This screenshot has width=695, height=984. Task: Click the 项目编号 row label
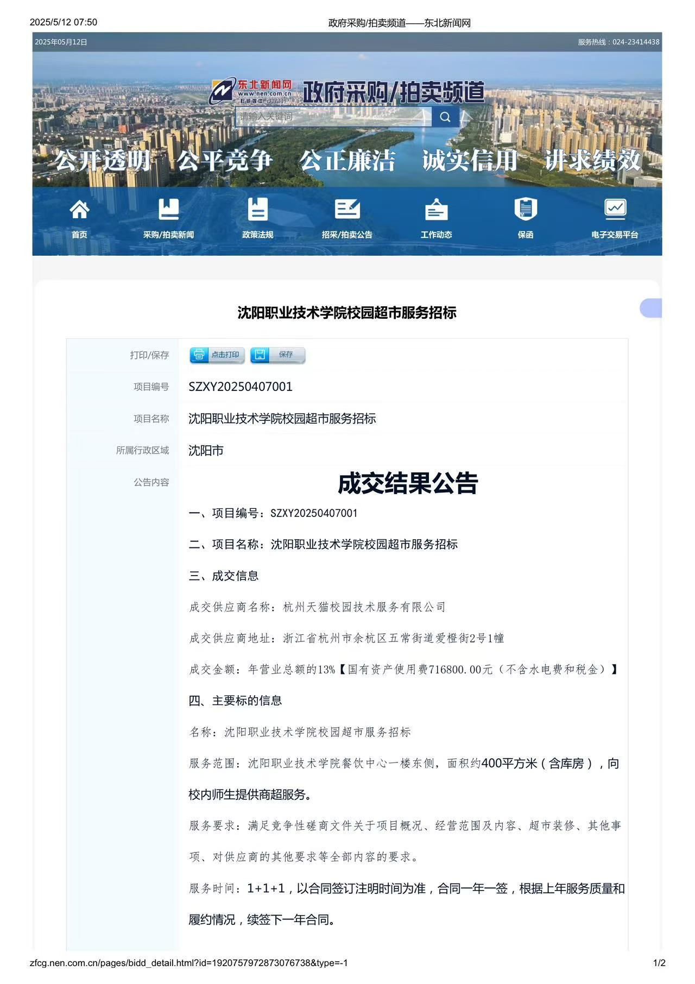(151, 387)
